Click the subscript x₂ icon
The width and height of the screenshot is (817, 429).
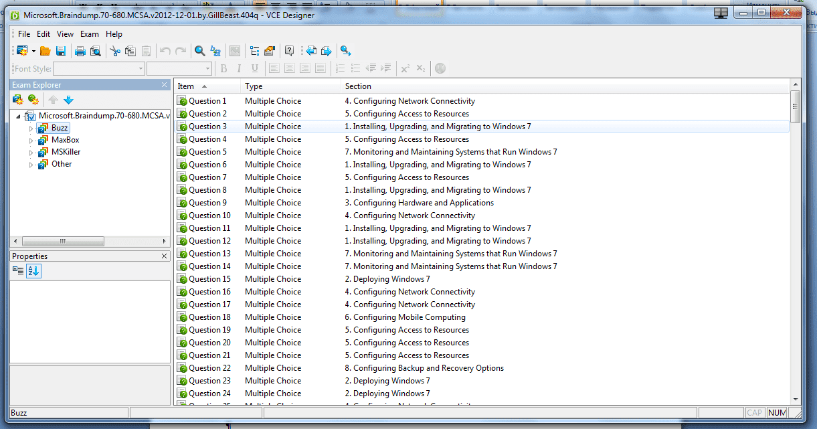click(x=420, y=68)
